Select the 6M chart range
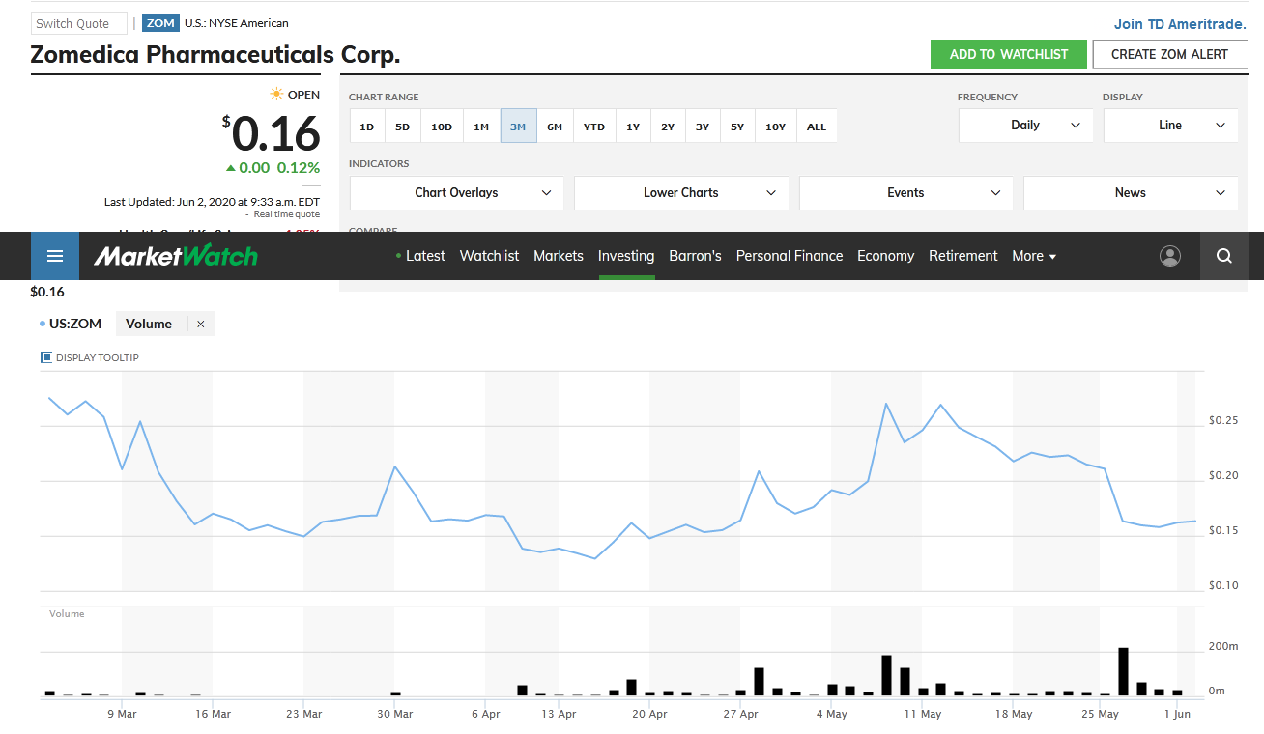The image size is (1264, 734). click(x=555, y=127)
